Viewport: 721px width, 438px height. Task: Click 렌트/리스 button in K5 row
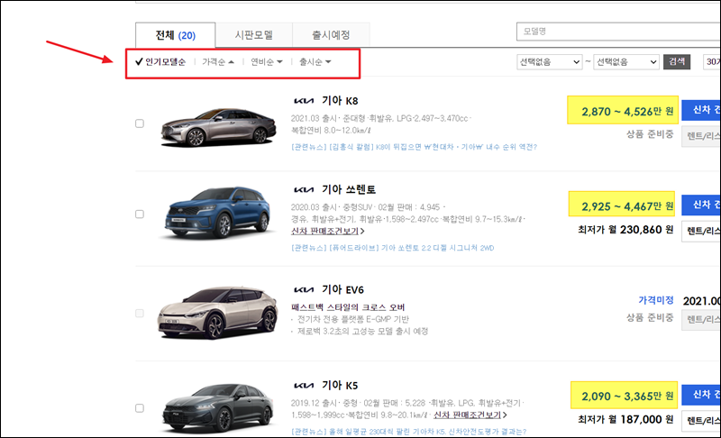(x=701, y=420)
